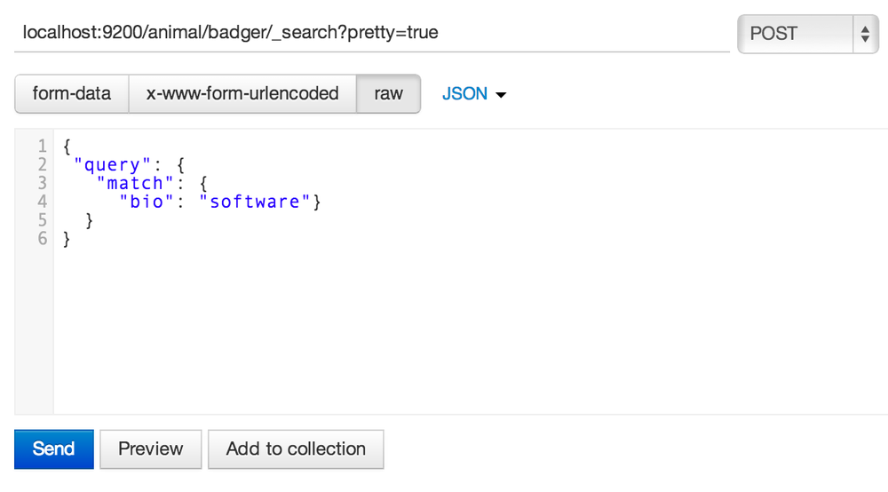The height and width of the screenshot is (492, 888).
Task: Click line number 4 in the gutter
Action: (41, 202)
